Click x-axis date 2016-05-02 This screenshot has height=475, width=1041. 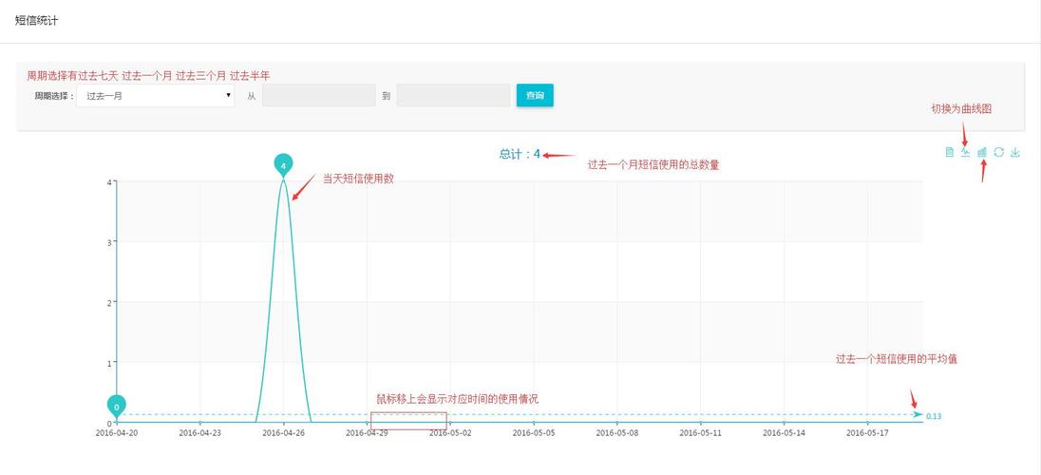[450, 432]
